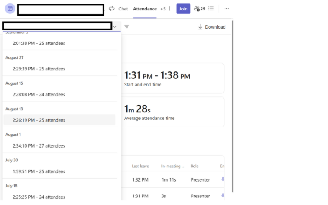328x205 pixels.
Task: Open participants list showing 29
Action: point(200,8)
